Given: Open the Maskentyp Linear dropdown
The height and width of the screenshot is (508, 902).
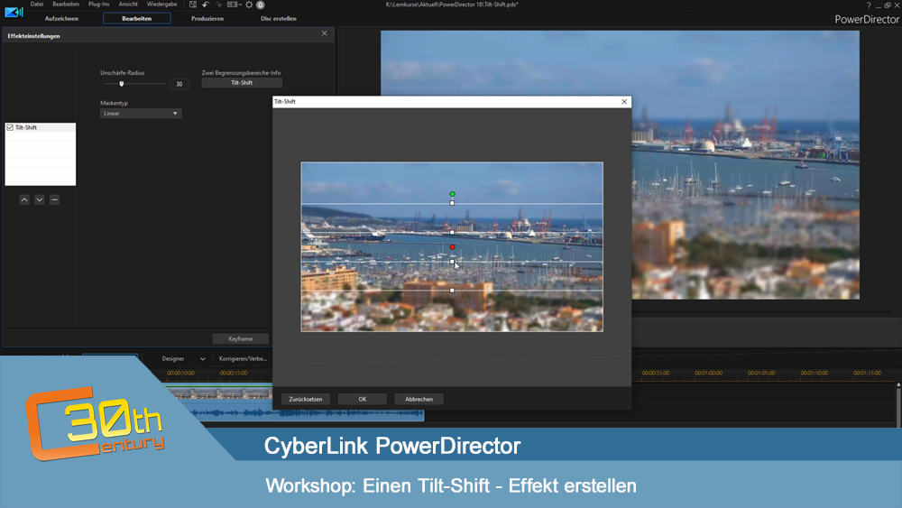Looking at the screenshot, I should coord(141,114).
